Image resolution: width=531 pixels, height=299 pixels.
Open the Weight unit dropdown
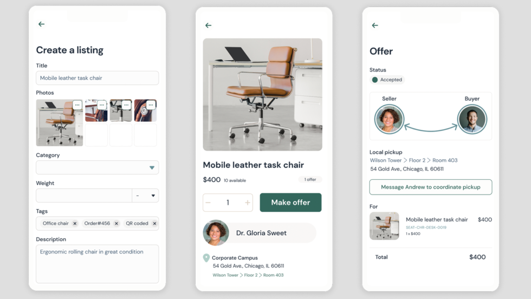pyautogui.click(x=145, y=196)
